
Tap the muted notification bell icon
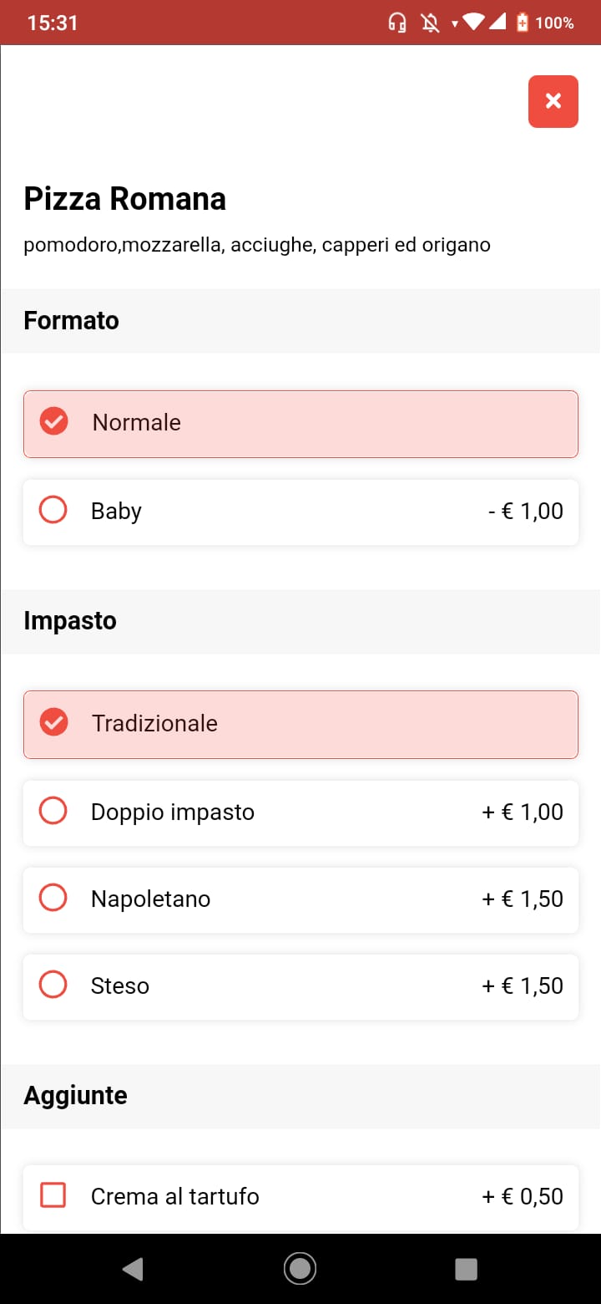point(431,23)
